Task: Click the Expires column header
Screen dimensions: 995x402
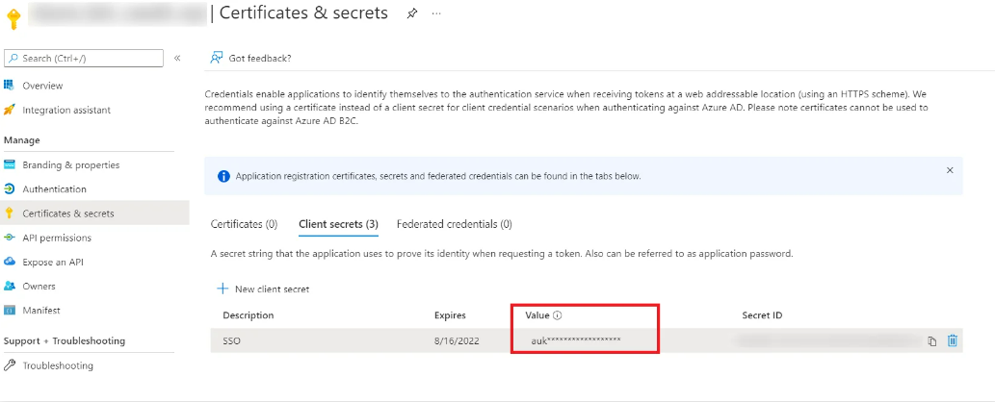Action: (450, 315)
